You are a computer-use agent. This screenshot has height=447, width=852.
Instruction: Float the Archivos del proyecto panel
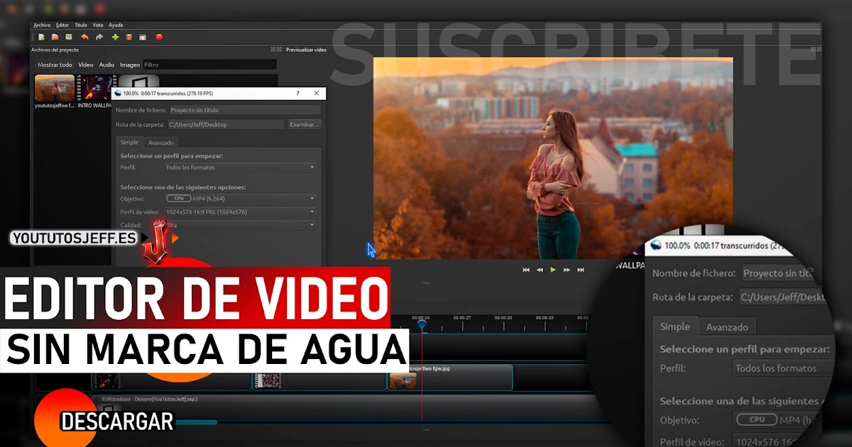(273, 50)
